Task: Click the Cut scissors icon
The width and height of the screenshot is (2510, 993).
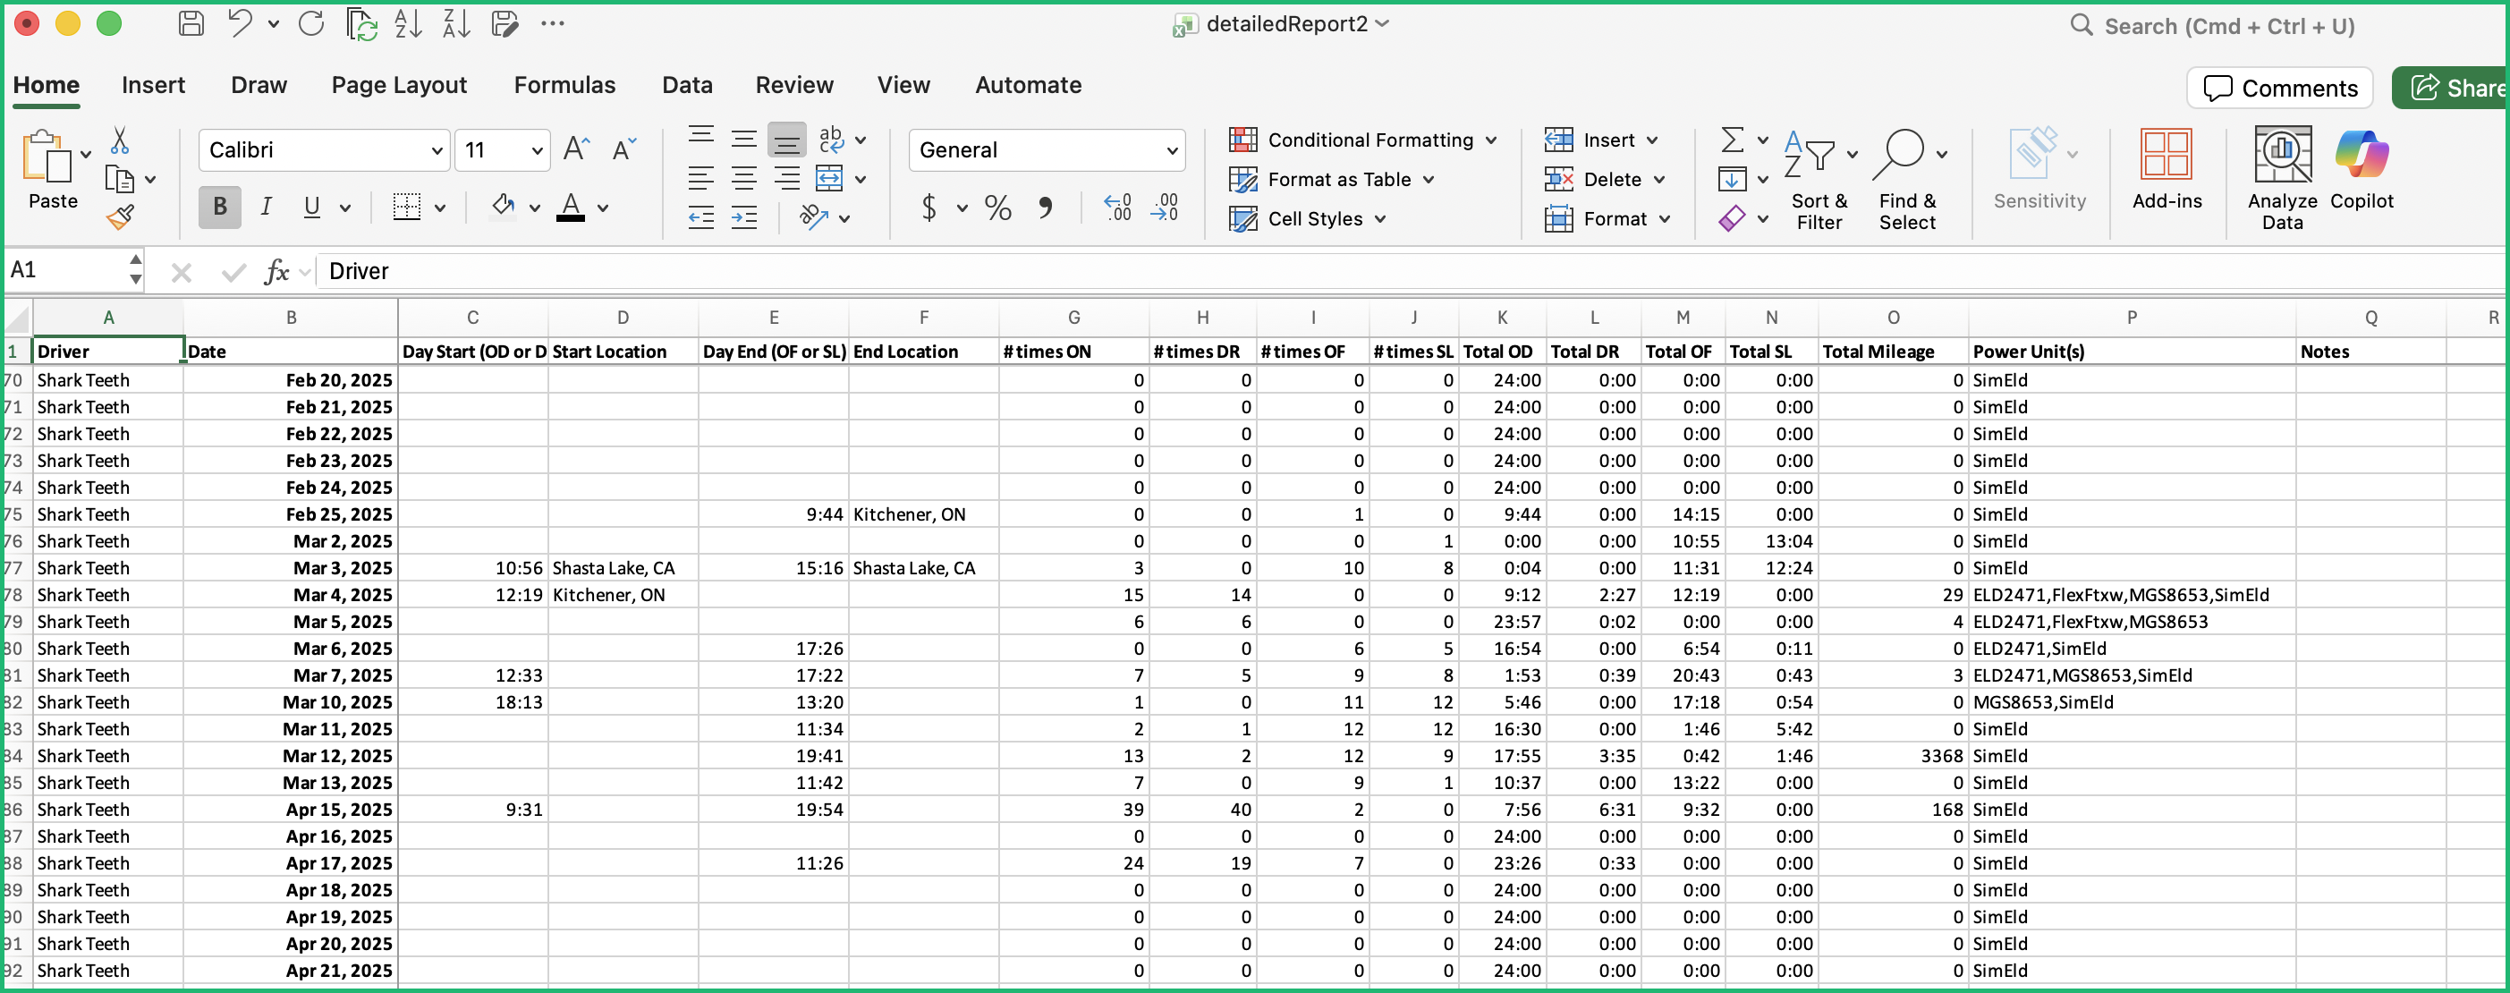Action: (x=120, y=141)
